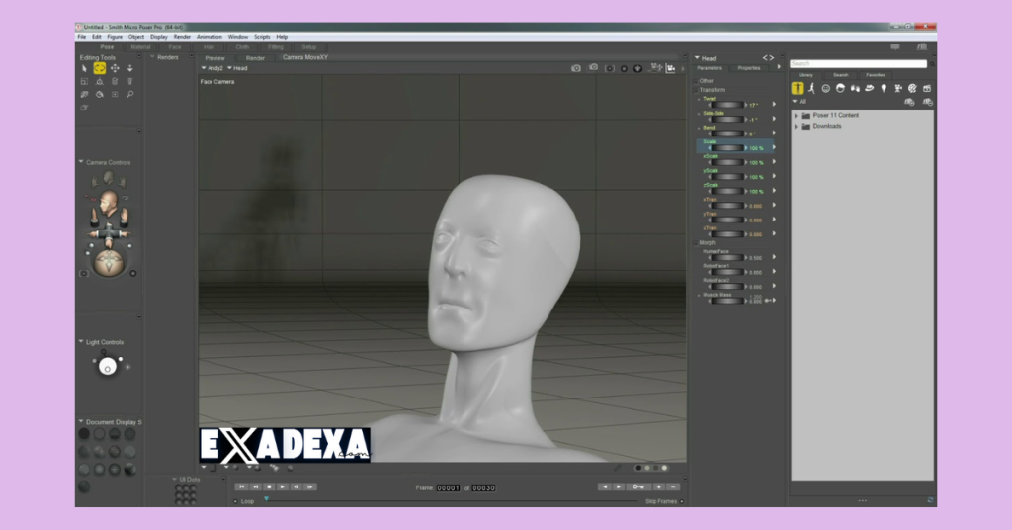Click the library search magnifier icon

[932, 64]
